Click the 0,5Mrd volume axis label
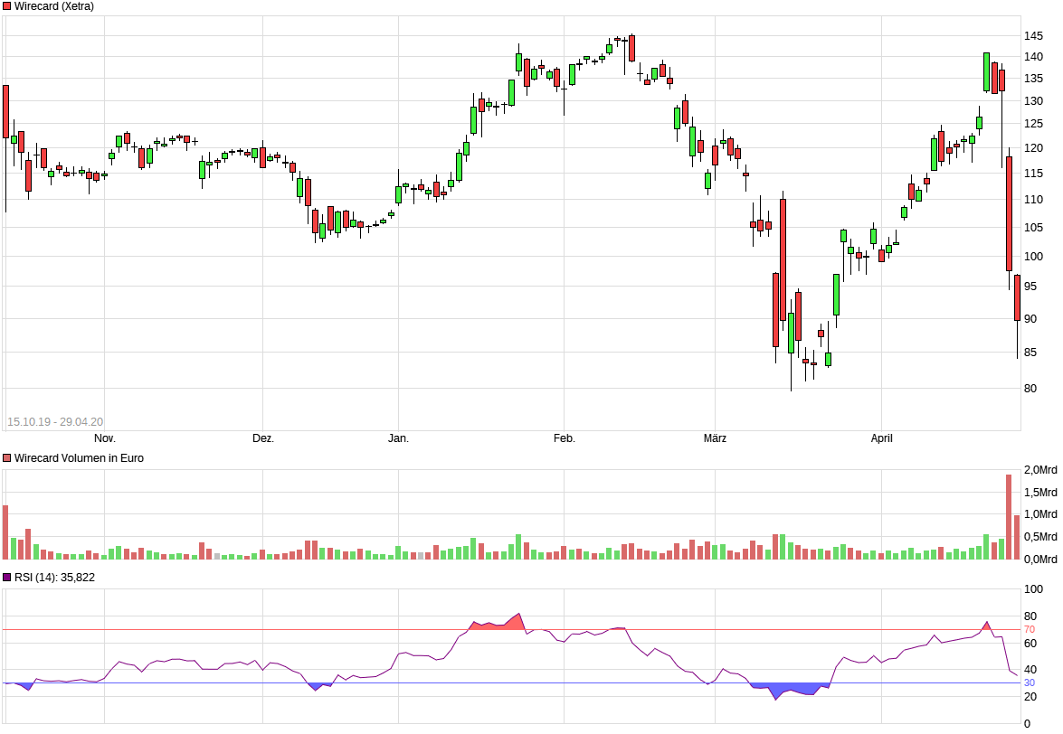Image resolution: width=1063 pixels, height=734 pixels. 1040,537
